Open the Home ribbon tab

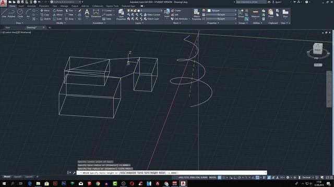click(12, 6)
